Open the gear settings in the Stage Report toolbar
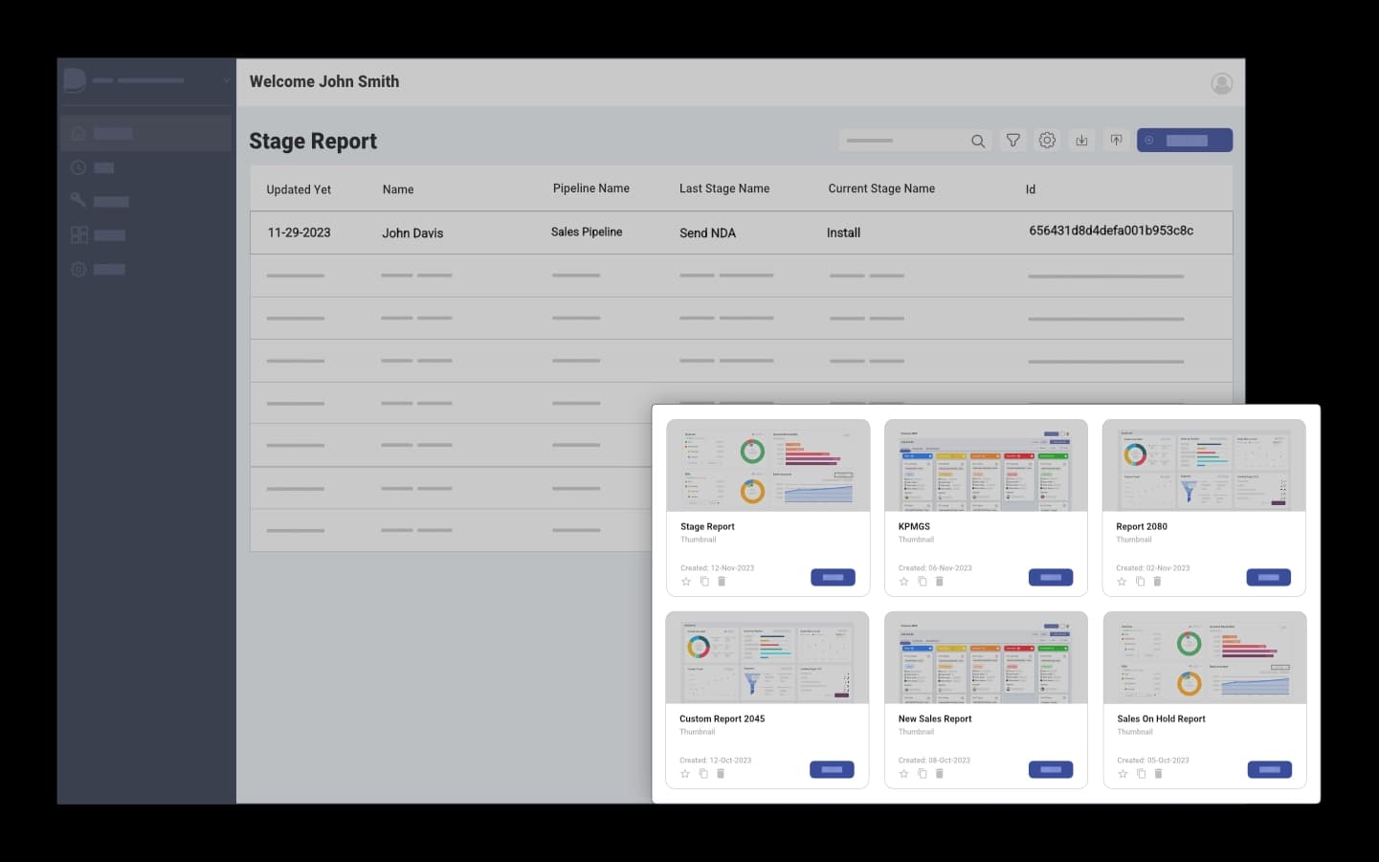This screenshot has width=1379, height=862. (x=1047, y=141)
